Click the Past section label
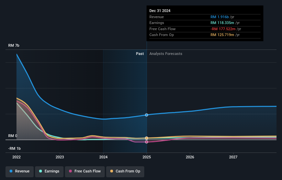282x180 pixels. point(140,54)
